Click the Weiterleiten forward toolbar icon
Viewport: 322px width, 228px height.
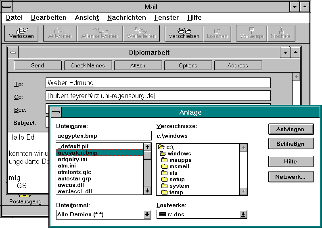pyautogui.click(x=141, y=33)
